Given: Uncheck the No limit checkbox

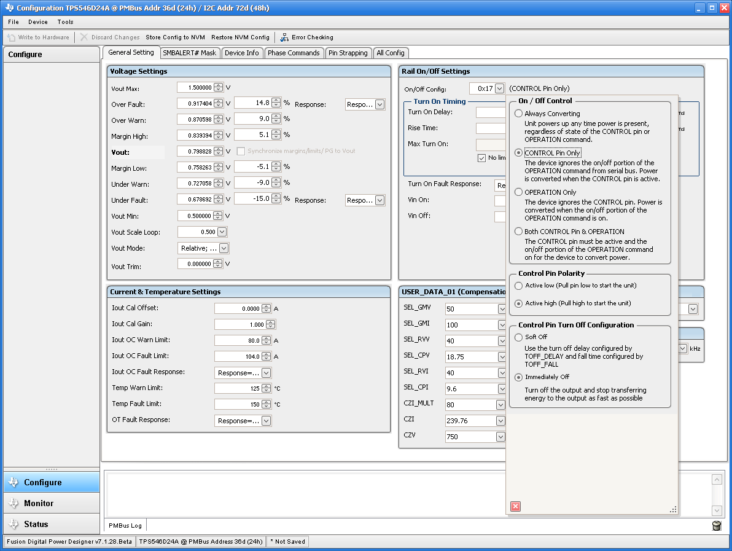Looking at the screenshot, I should point(483,158).
